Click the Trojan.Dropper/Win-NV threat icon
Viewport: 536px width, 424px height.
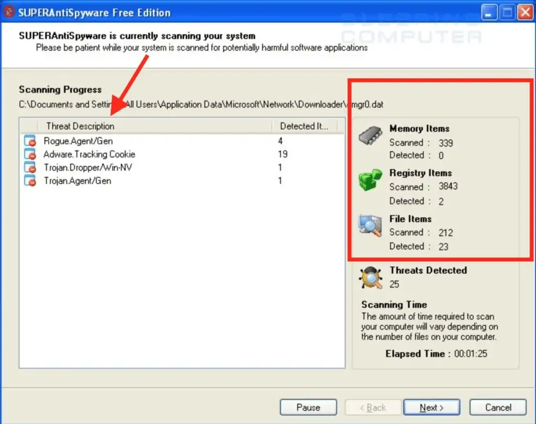[x=30, y=167]
